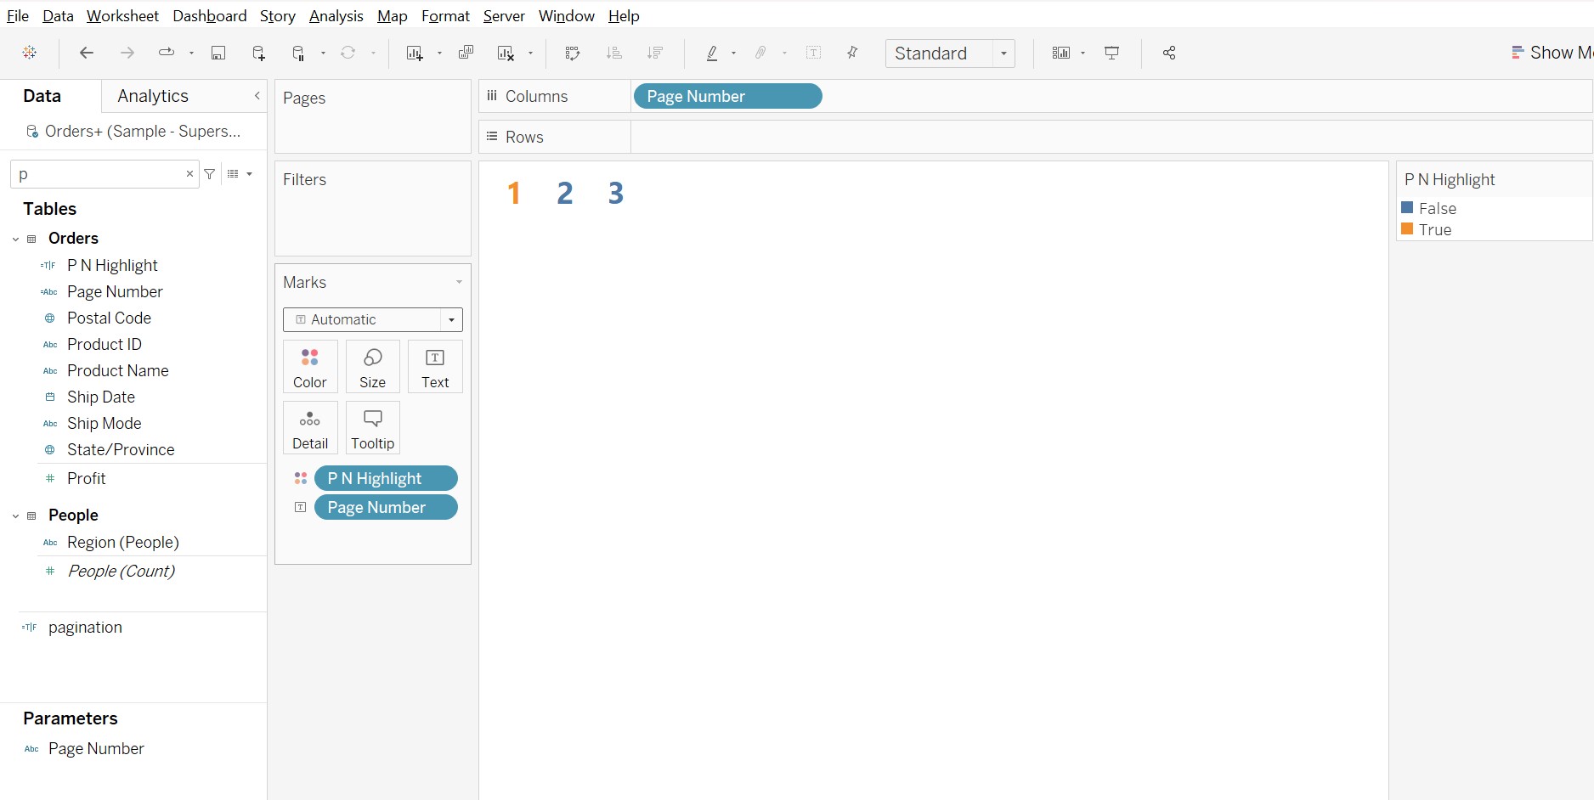This screenshot has height=800, width=1594.
Task: Click the Undo back arrow
Action: click(x=86, y=53)
